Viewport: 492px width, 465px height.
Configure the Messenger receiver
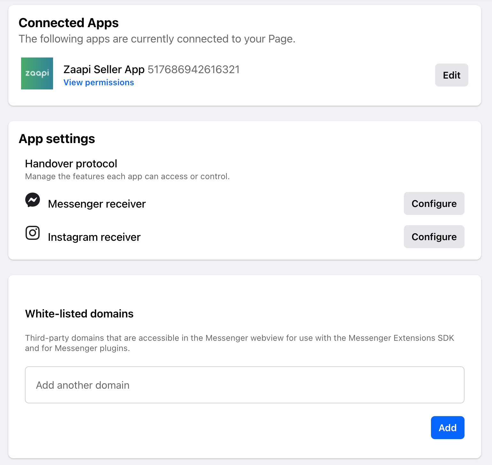434,203
